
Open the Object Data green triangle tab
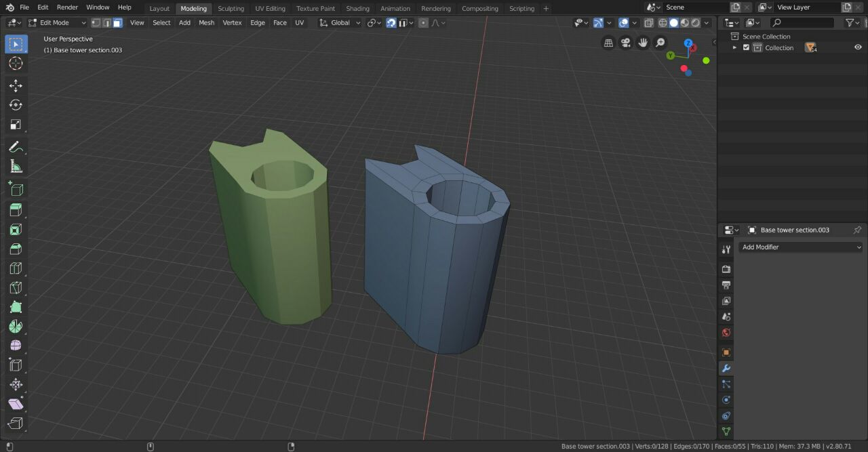point(726,431)
